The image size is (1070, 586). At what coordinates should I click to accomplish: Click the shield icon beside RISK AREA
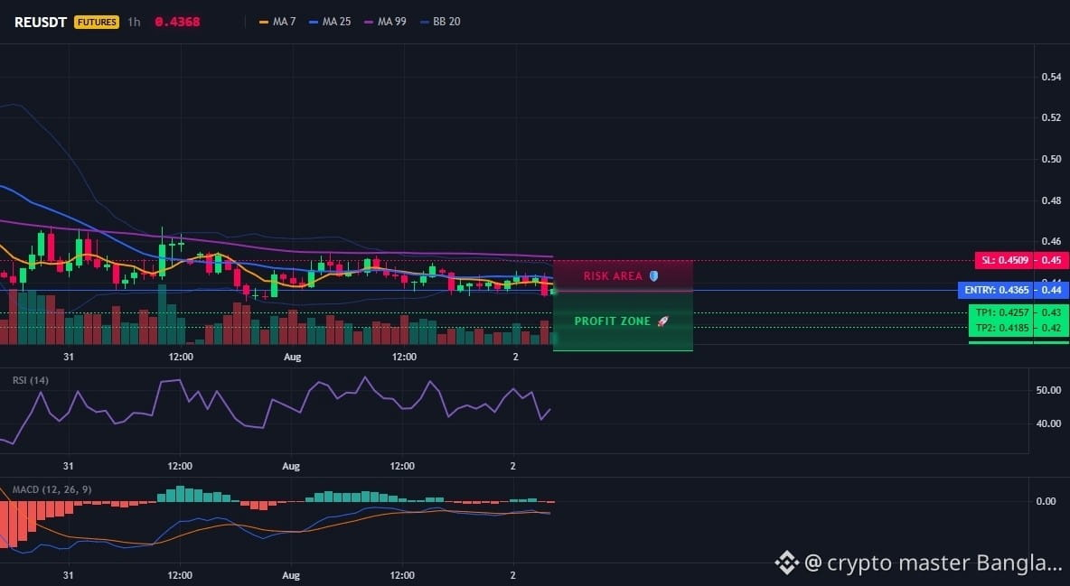[653, 275]
